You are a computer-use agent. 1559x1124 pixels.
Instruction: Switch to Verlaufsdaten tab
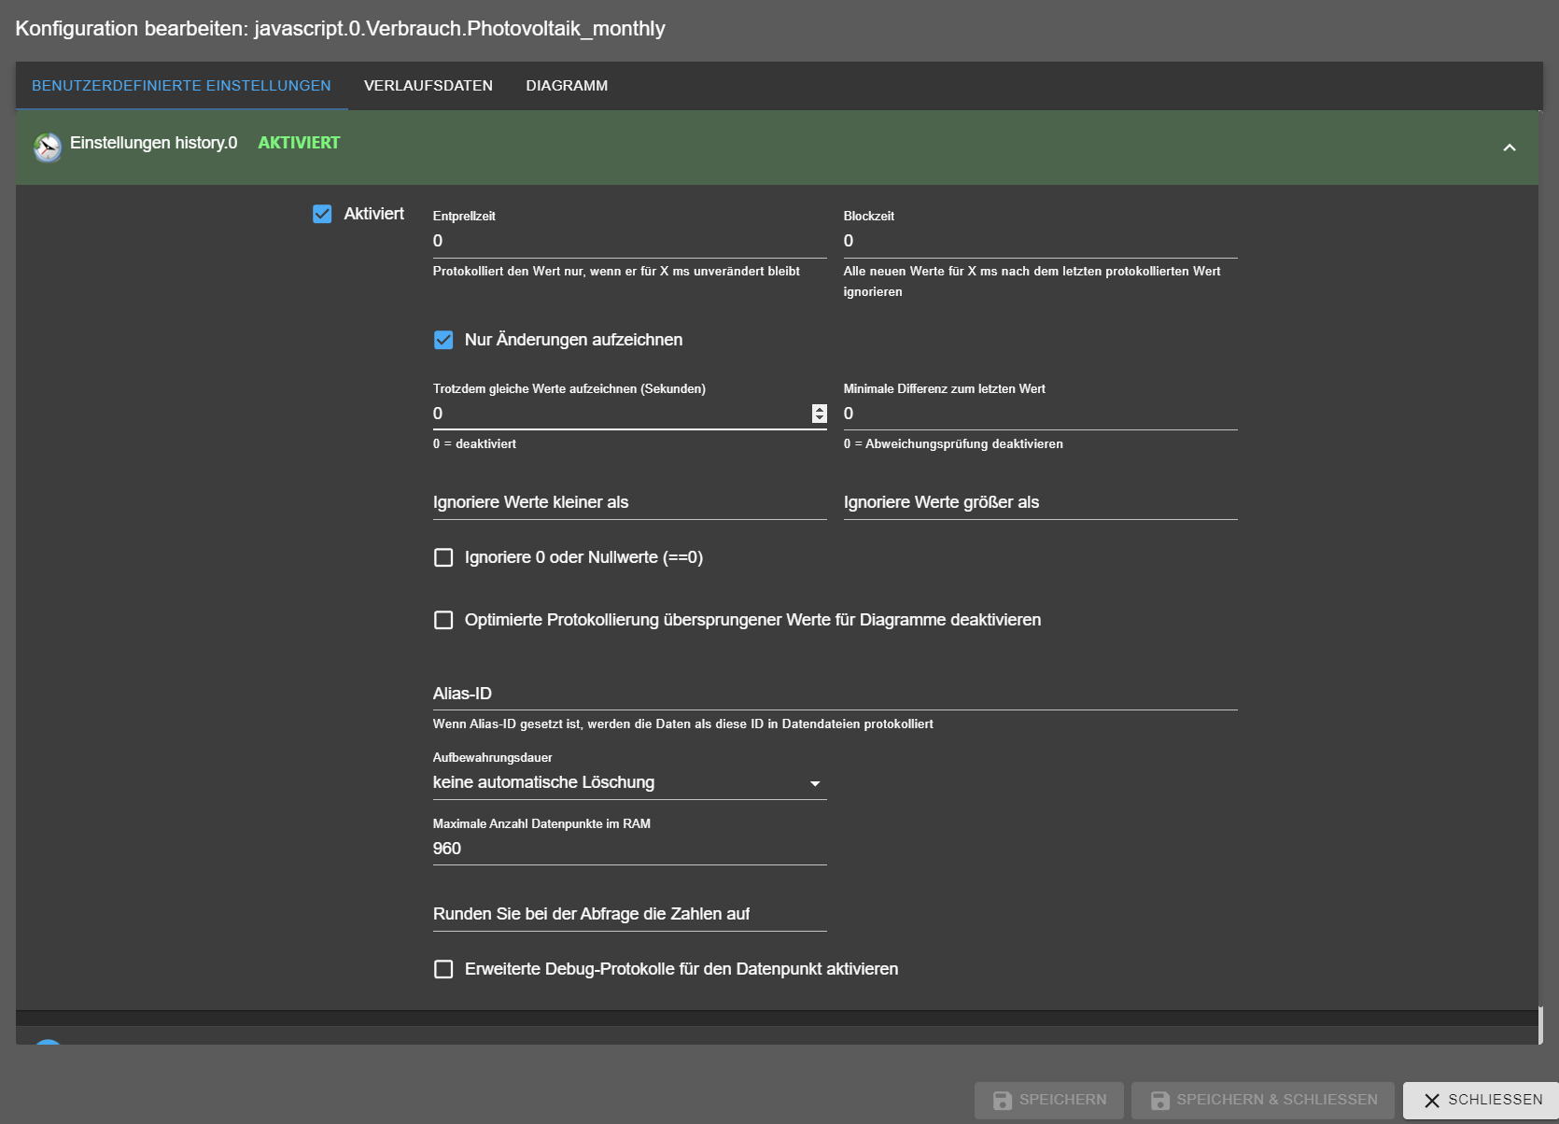tap(428, 86)
